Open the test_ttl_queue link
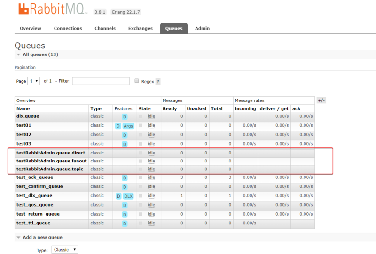This screenshot has width=376, height=254. click(x=33, y=223)
